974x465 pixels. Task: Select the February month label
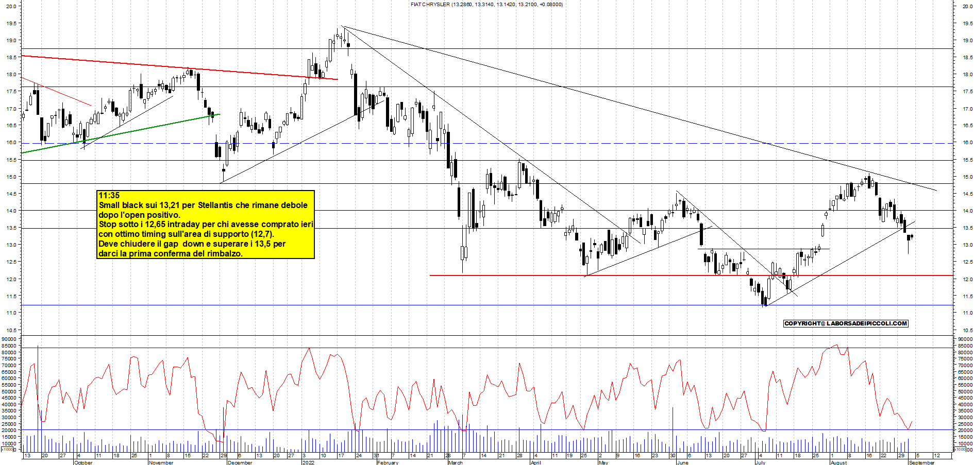point(388,462)
